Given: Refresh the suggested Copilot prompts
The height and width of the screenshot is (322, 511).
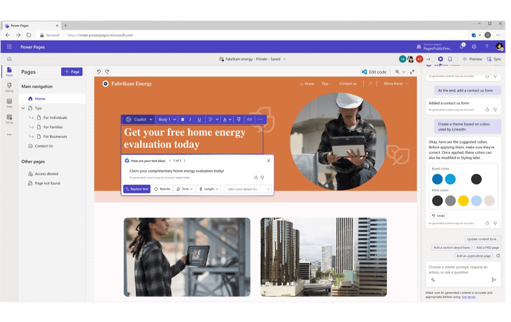Looking at the screenshot, I should pyautogui.click(x=498, y=256).
